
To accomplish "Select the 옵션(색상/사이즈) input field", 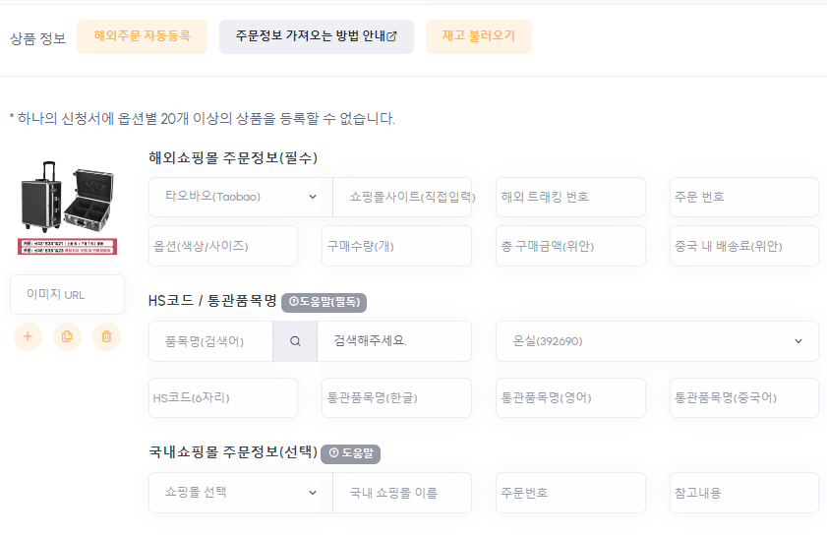I will tap(223, 246).
